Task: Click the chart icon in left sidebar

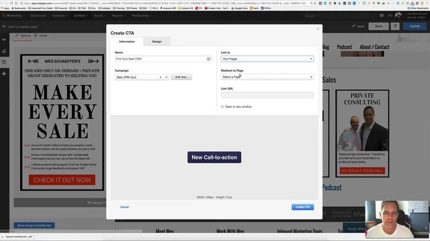Action: point(4,51)
